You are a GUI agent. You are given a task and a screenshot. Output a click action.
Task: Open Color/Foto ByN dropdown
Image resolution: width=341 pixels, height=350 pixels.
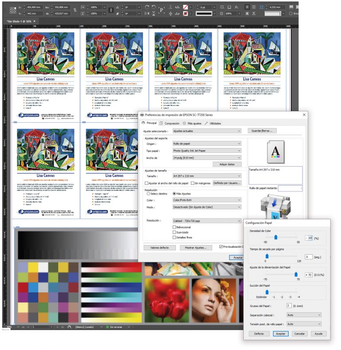(x=207, y=200)
